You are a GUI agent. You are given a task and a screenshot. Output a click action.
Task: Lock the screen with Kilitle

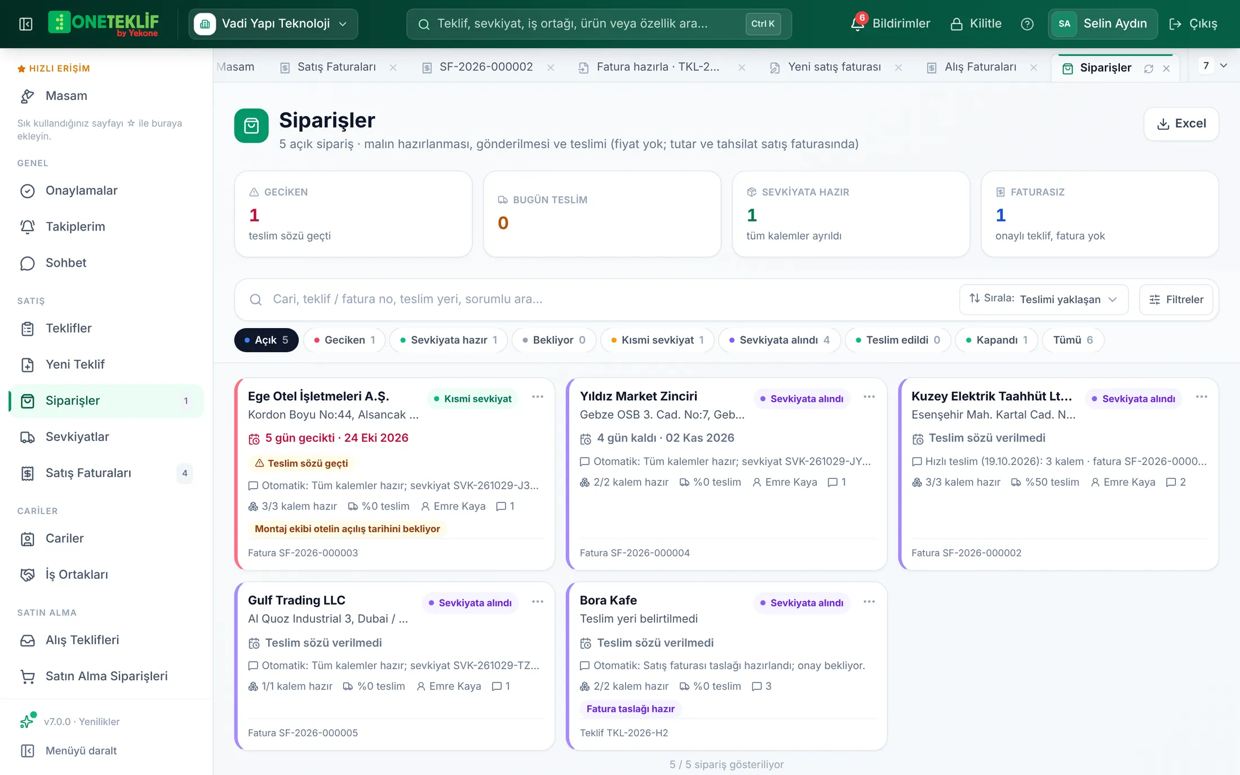click(x=976, y=24)
